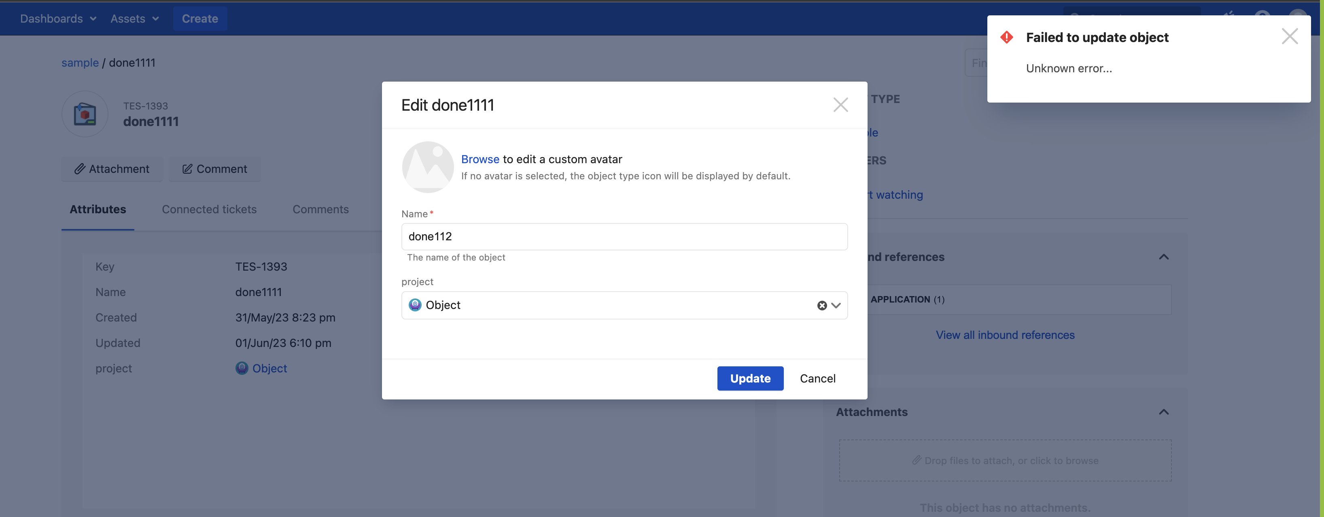Open the Dashboards menu

coord(57,19)
